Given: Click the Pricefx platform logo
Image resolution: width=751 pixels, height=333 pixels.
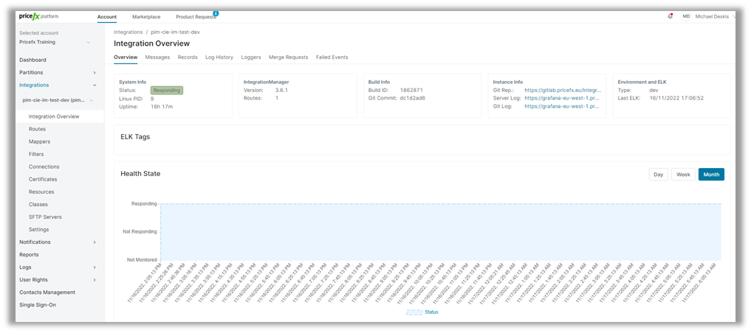Looking at the screenshot, I should pos(38,16).
